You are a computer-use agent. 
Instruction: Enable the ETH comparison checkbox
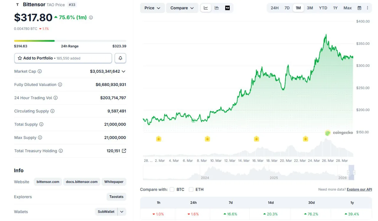[x=191, y=189]
